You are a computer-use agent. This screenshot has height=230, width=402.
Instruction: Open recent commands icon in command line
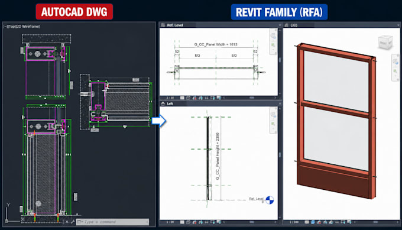pyautogui.click(x=79, y=222)
